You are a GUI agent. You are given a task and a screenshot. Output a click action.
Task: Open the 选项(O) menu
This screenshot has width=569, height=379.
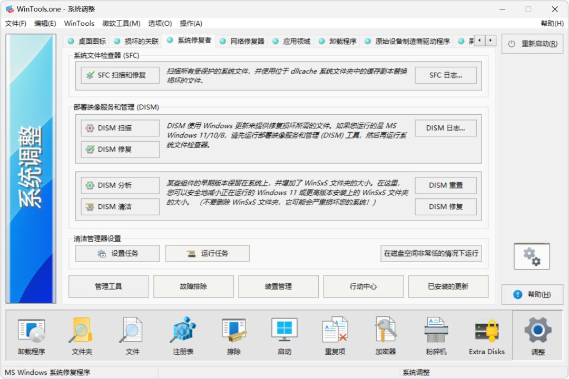[160, 24]
